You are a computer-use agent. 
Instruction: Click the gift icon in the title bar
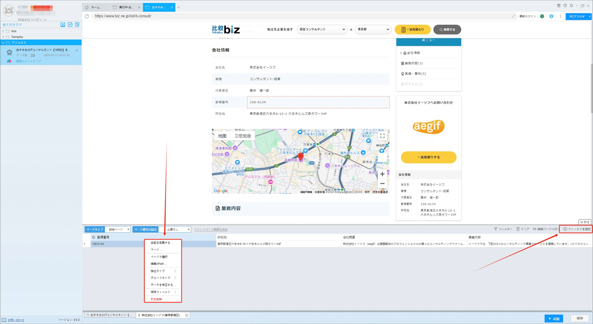[x=558, y=5]
